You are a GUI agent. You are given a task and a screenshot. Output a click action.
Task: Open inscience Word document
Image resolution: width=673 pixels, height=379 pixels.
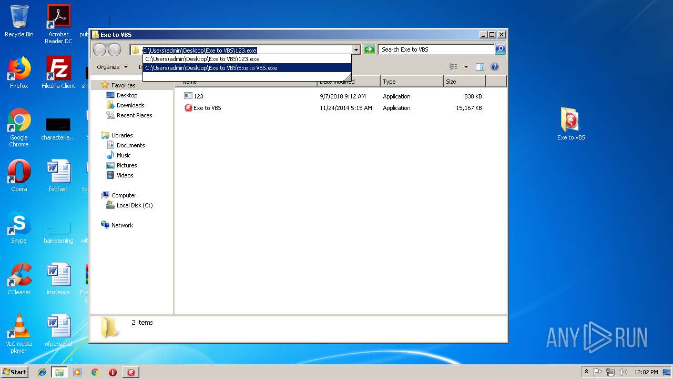(58, 279)
